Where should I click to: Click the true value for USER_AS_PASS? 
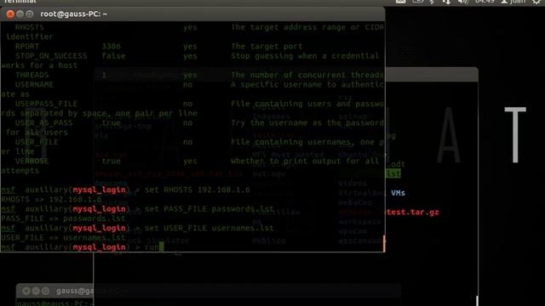pos(112,122)
